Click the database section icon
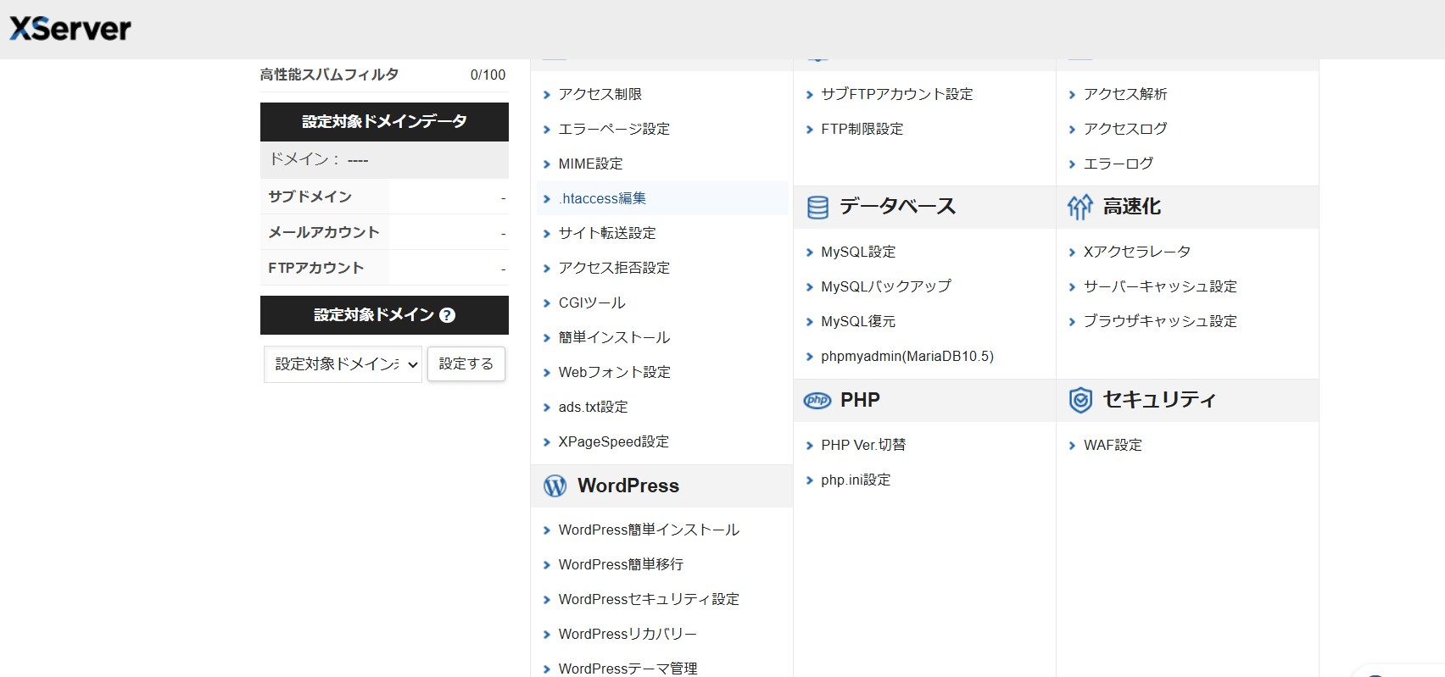The image size is (1445, 677). (817, 207)
